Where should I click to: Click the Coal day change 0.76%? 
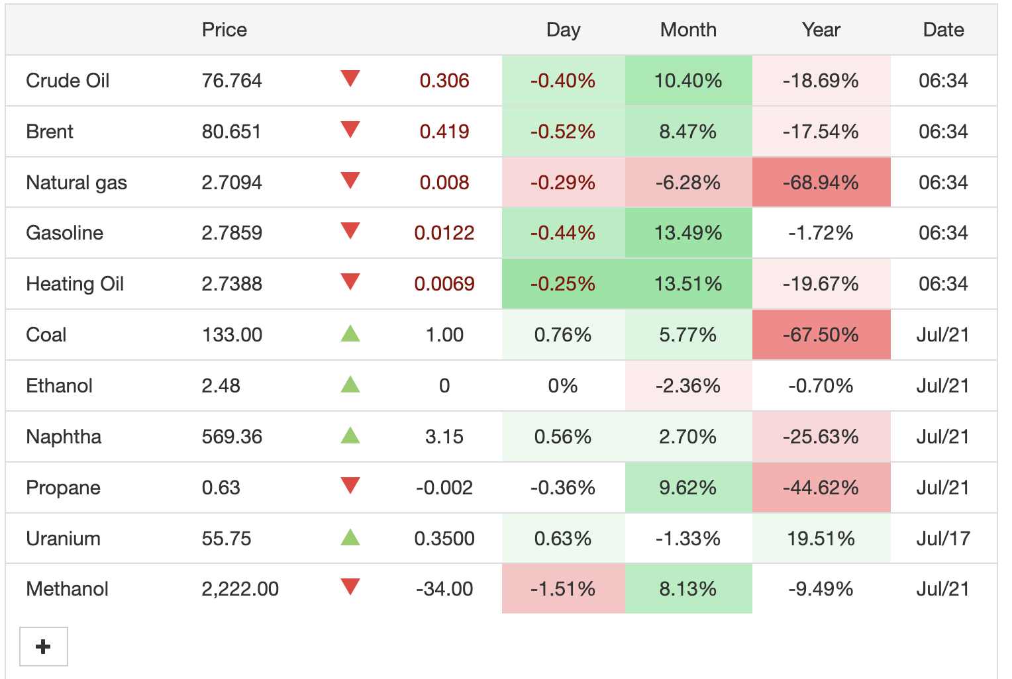pyautogui.click(x=563, y=335)
